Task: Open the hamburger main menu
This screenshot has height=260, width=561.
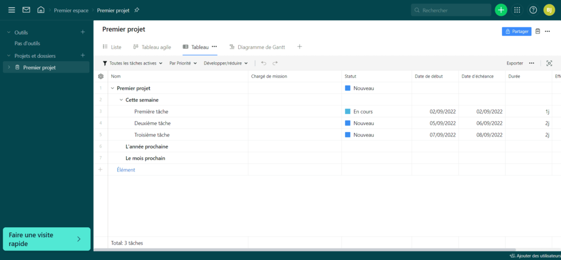Action: point(12,10)
